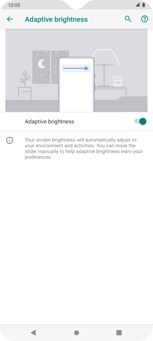Screen dimensions: 153x341
Task: Open recent apps square button
Action: (x=119, y=333)
